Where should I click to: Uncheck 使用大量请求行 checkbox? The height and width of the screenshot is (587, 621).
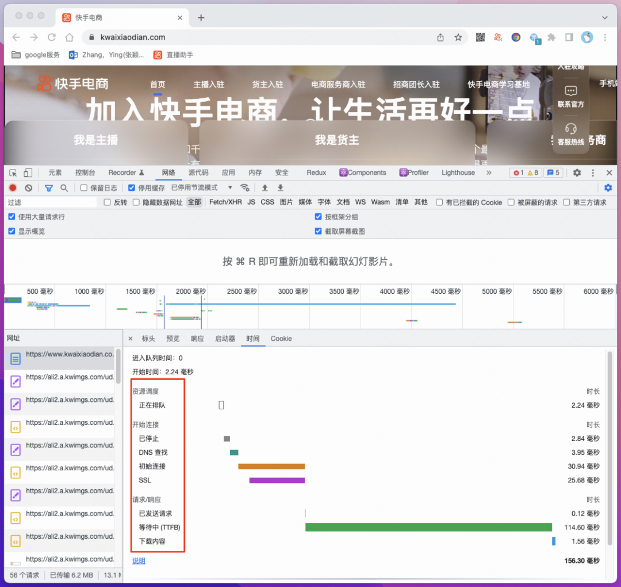point(11,217)
